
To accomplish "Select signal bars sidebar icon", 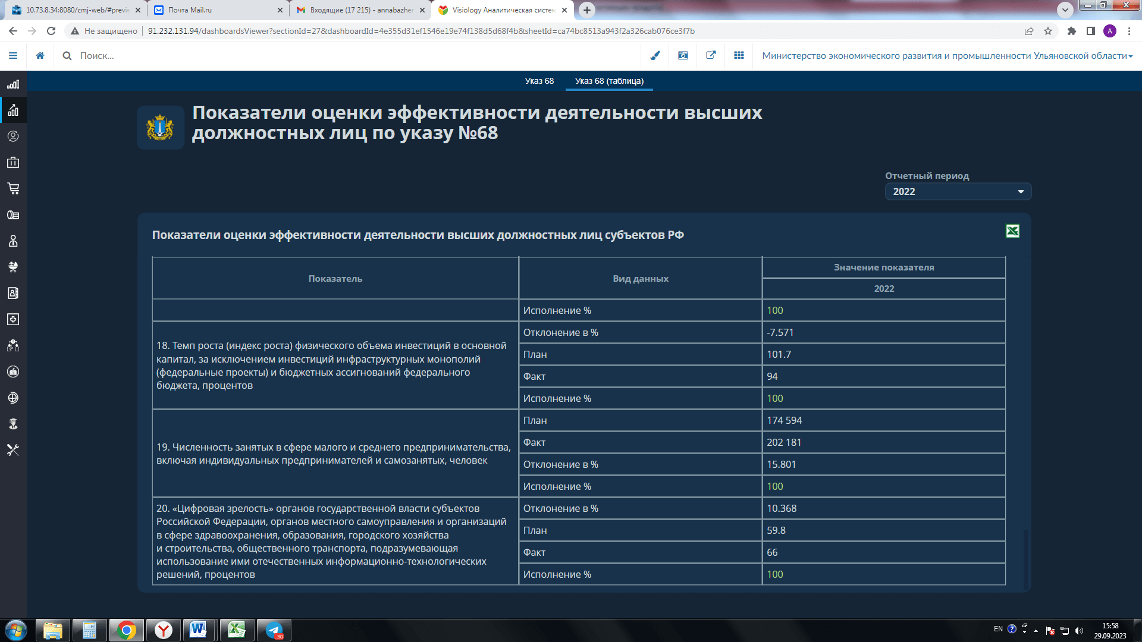I will pyautogui.click(x=13, y=84).
